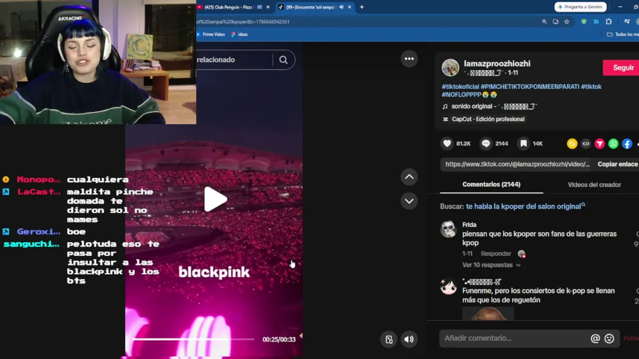Click the Añadir comentario input field
The height and width of the screenshot is (359, 639).
pyautogui.click(x=514, y=339)
